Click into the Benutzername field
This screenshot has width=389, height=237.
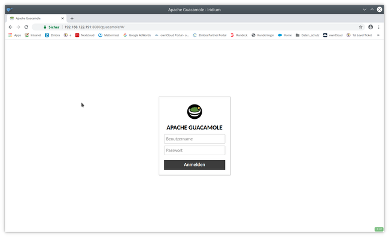(194, 139)
